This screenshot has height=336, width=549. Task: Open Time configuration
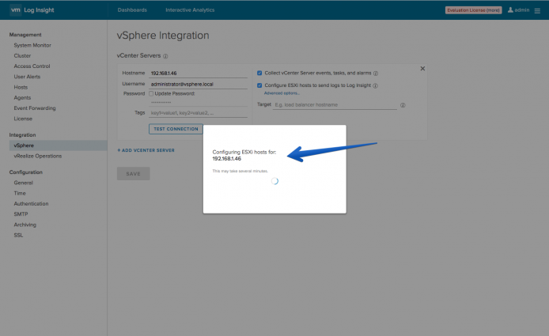[20, 193]
